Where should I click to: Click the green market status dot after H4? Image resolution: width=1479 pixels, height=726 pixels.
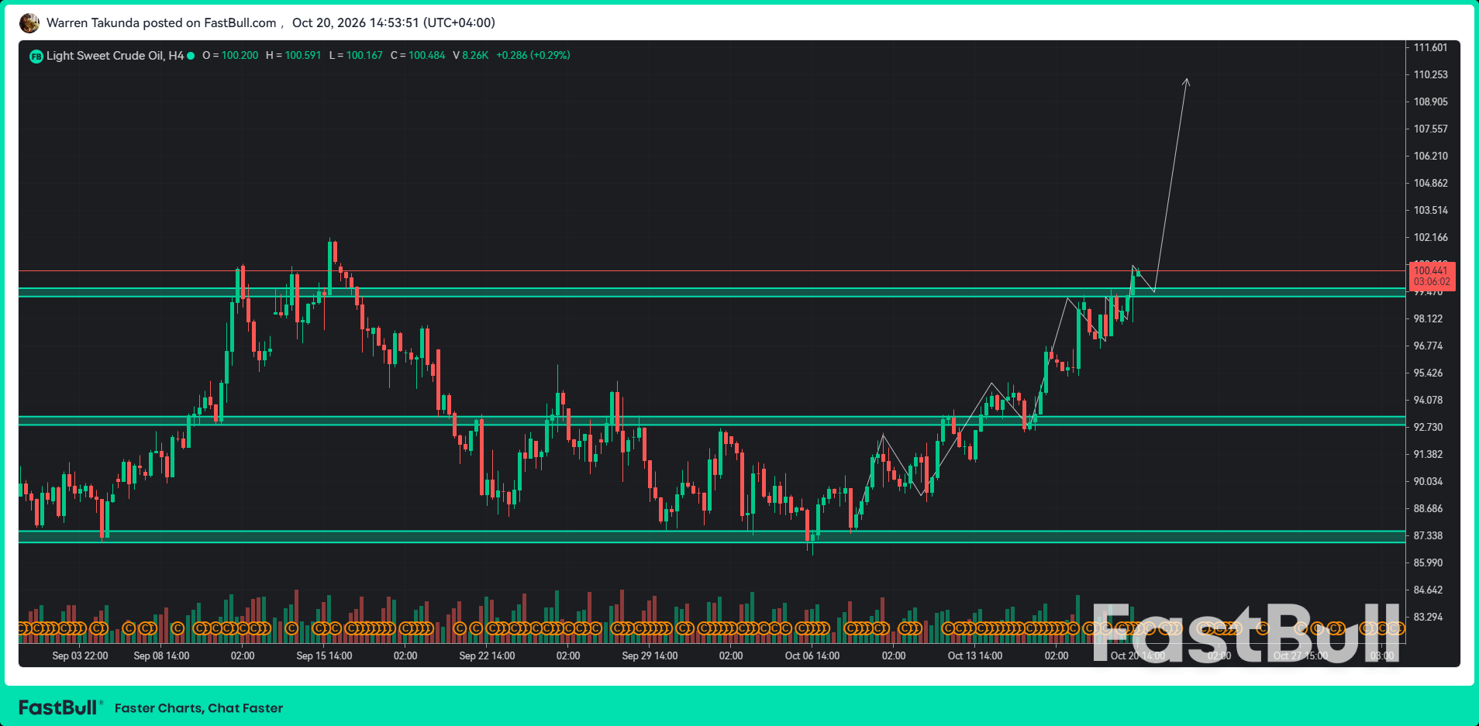(x=191, y=56)
